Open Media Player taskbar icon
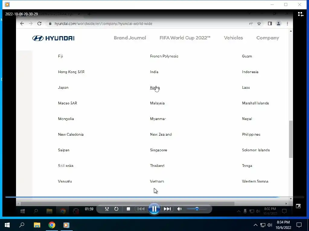This screenshot has width=309, height=231. click(x=66, y=225)
